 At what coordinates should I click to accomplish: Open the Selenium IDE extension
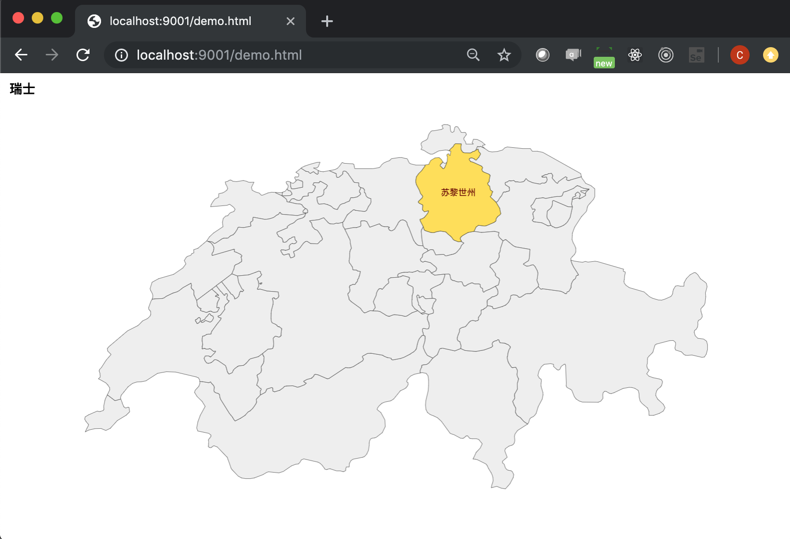click(697, 55)
